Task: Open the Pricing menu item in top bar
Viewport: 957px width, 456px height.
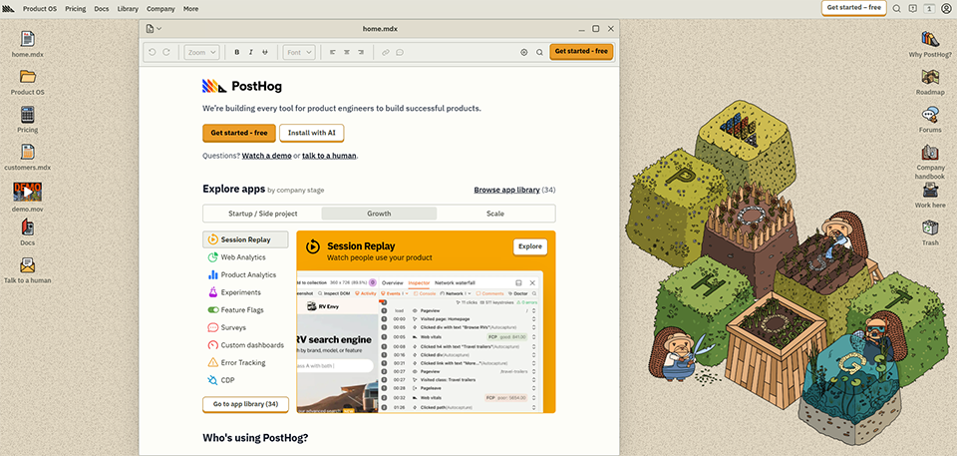Action: coord(76,9)
